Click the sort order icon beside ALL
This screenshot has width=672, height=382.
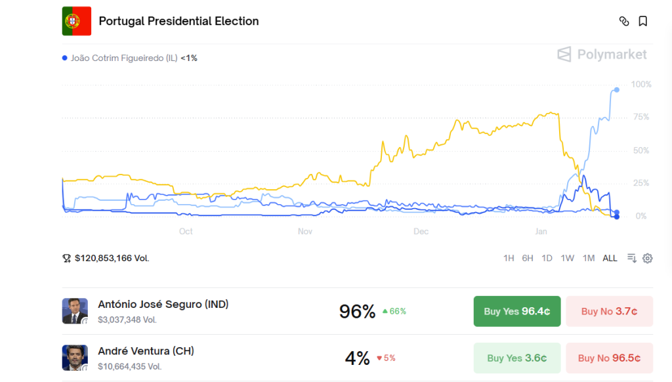[632, 258]
